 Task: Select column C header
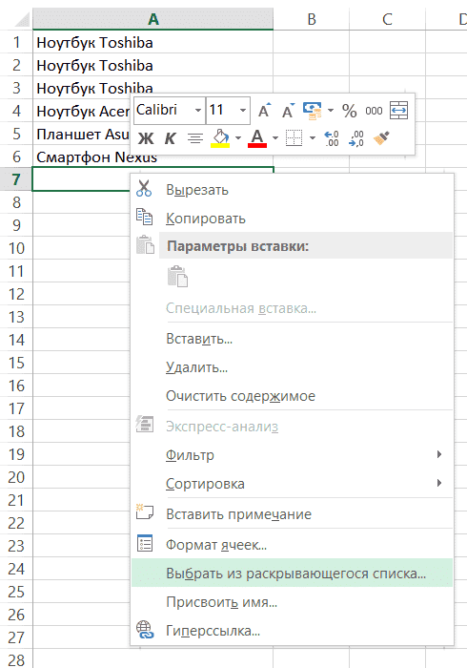click(x=387, y=19)
